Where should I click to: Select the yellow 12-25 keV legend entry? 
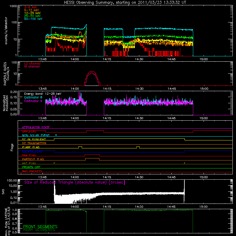coord(32,13)
